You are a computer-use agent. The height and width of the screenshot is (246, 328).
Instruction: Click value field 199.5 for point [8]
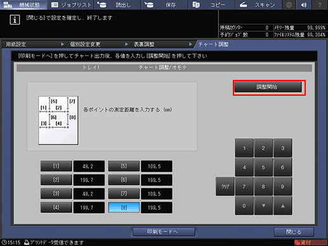click(x=157, y=207)
